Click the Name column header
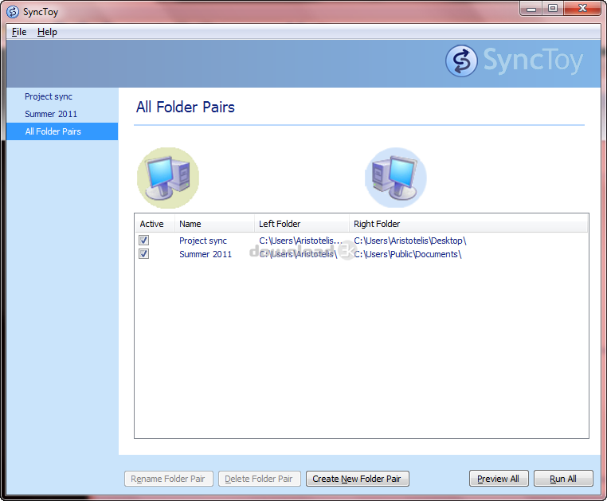607x501 pixels. [x=190, y=224]
